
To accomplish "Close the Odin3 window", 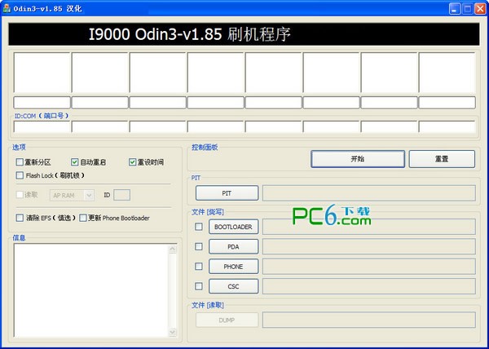I will tap(480, 9).
